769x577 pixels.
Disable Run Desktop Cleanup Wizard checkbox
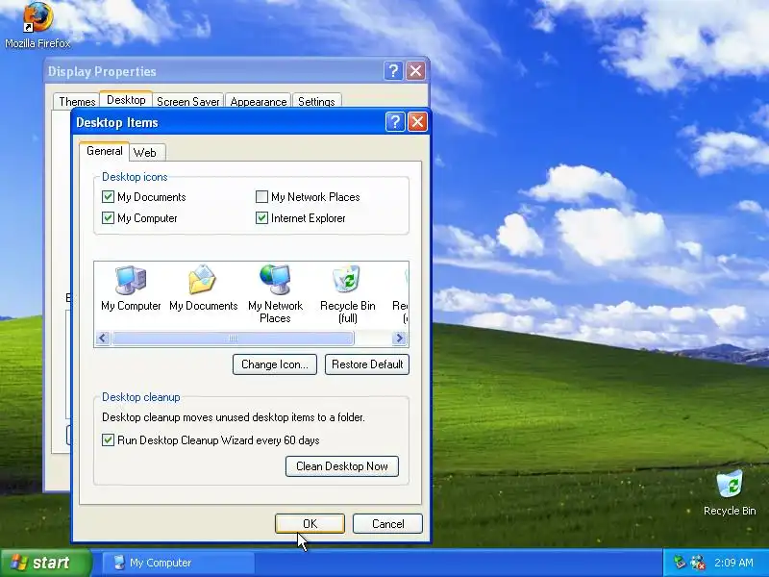point(108,439)
